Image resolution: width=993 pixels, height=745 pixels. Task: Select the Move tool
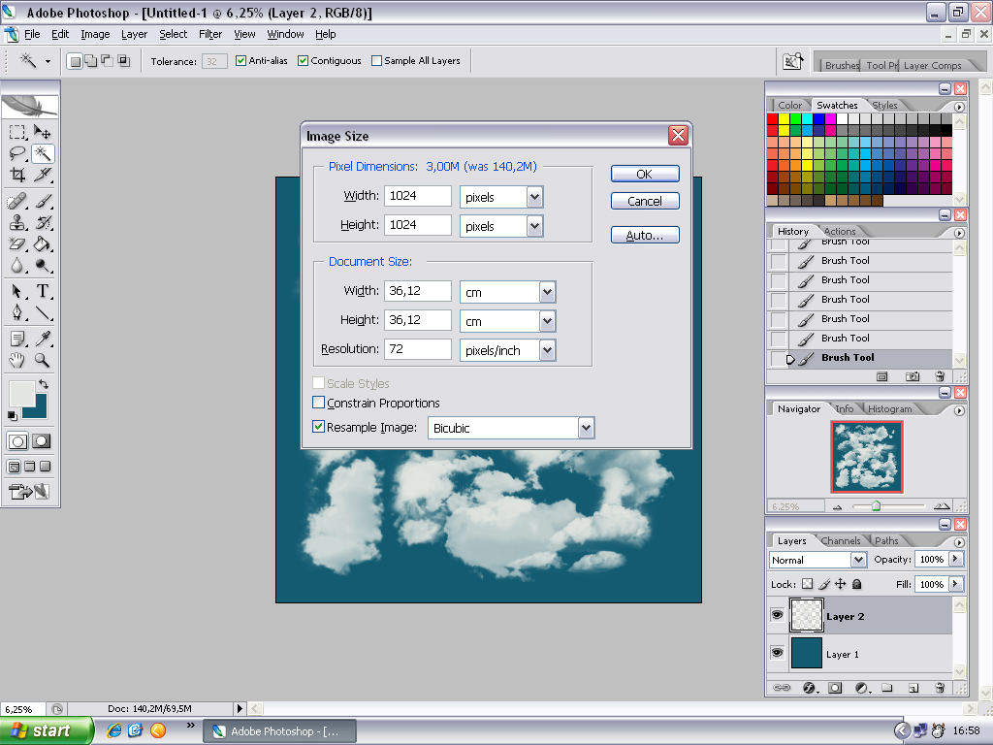pyautogui.click(x=43, y=132)
